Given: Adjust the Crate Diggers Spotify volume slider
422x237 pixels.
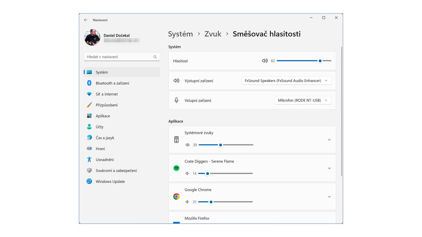Looking at the screenshot, I should coord(225,174).
